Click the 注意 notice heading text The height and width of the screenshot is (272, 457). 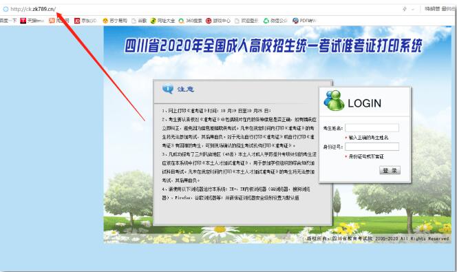185,89
